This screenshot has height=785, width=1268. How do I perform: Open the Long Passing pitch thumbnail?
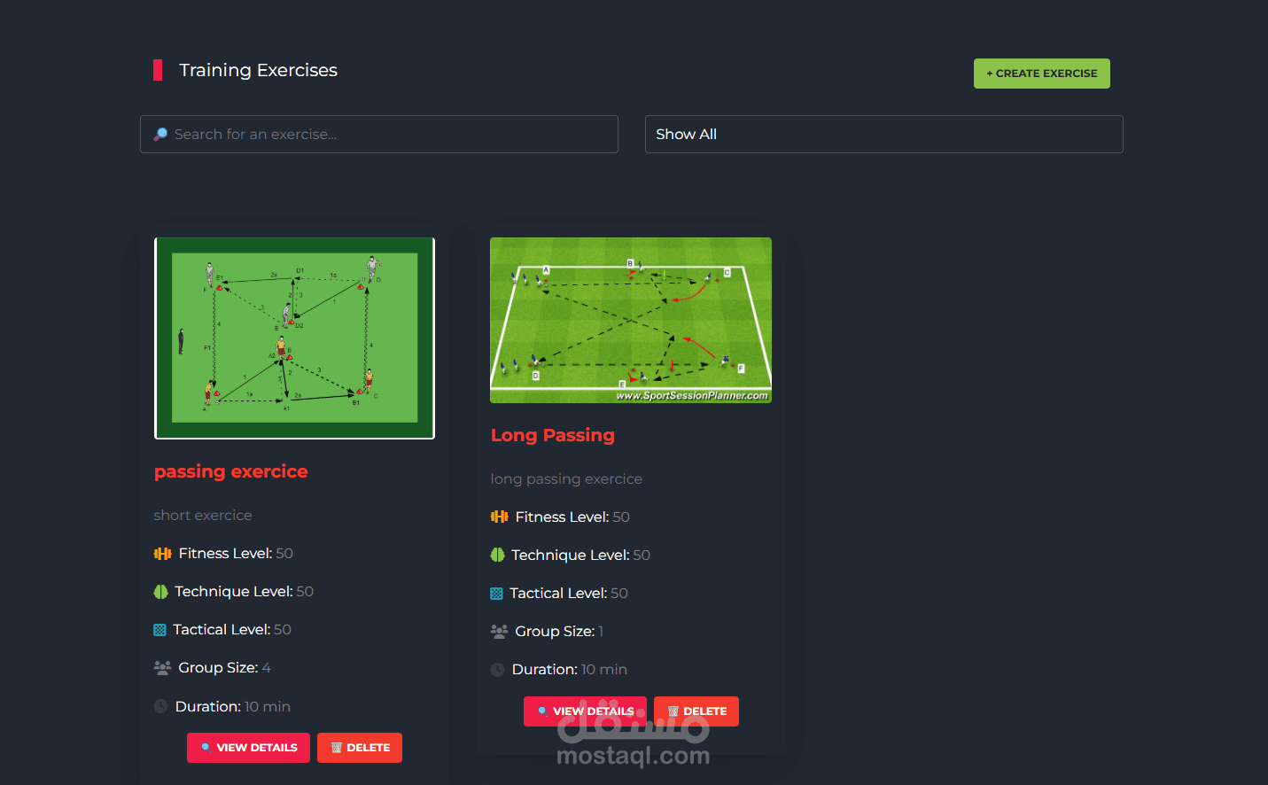coord(631,320)
